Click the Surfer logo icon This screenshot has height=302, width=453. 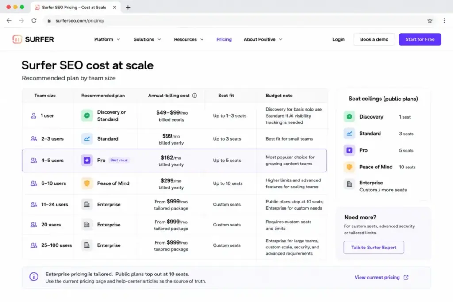tap(17, 39)
